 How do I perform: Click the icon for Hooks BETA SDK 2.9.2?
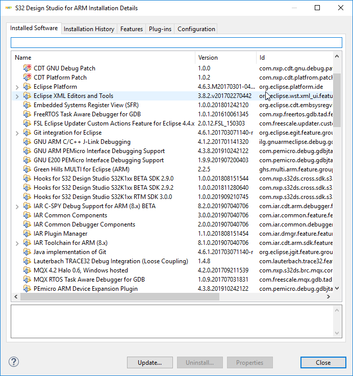coord(27,188)
